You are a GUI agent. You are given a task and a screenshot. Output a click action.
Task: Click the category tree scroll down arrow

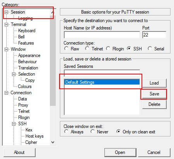point(53,142)
